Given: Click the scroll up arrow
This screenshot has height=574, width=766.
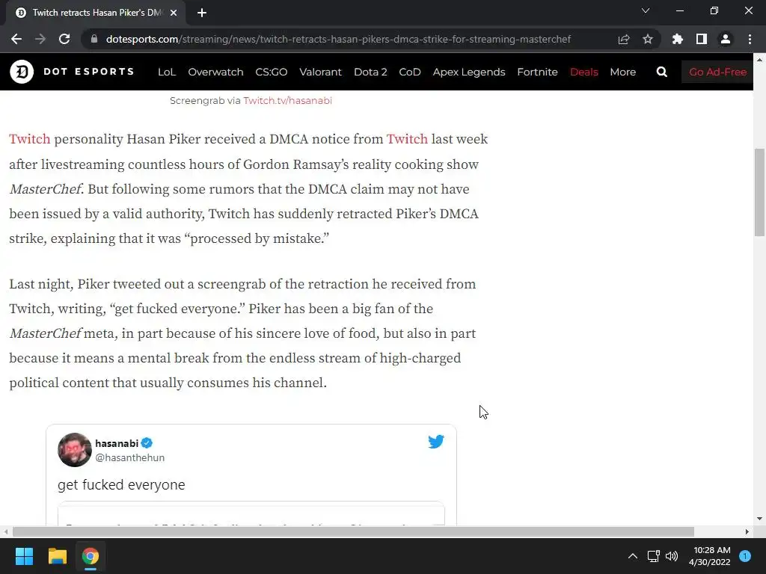Looking at the screenshot, I should pyautogui.click(x=759, y=60).
